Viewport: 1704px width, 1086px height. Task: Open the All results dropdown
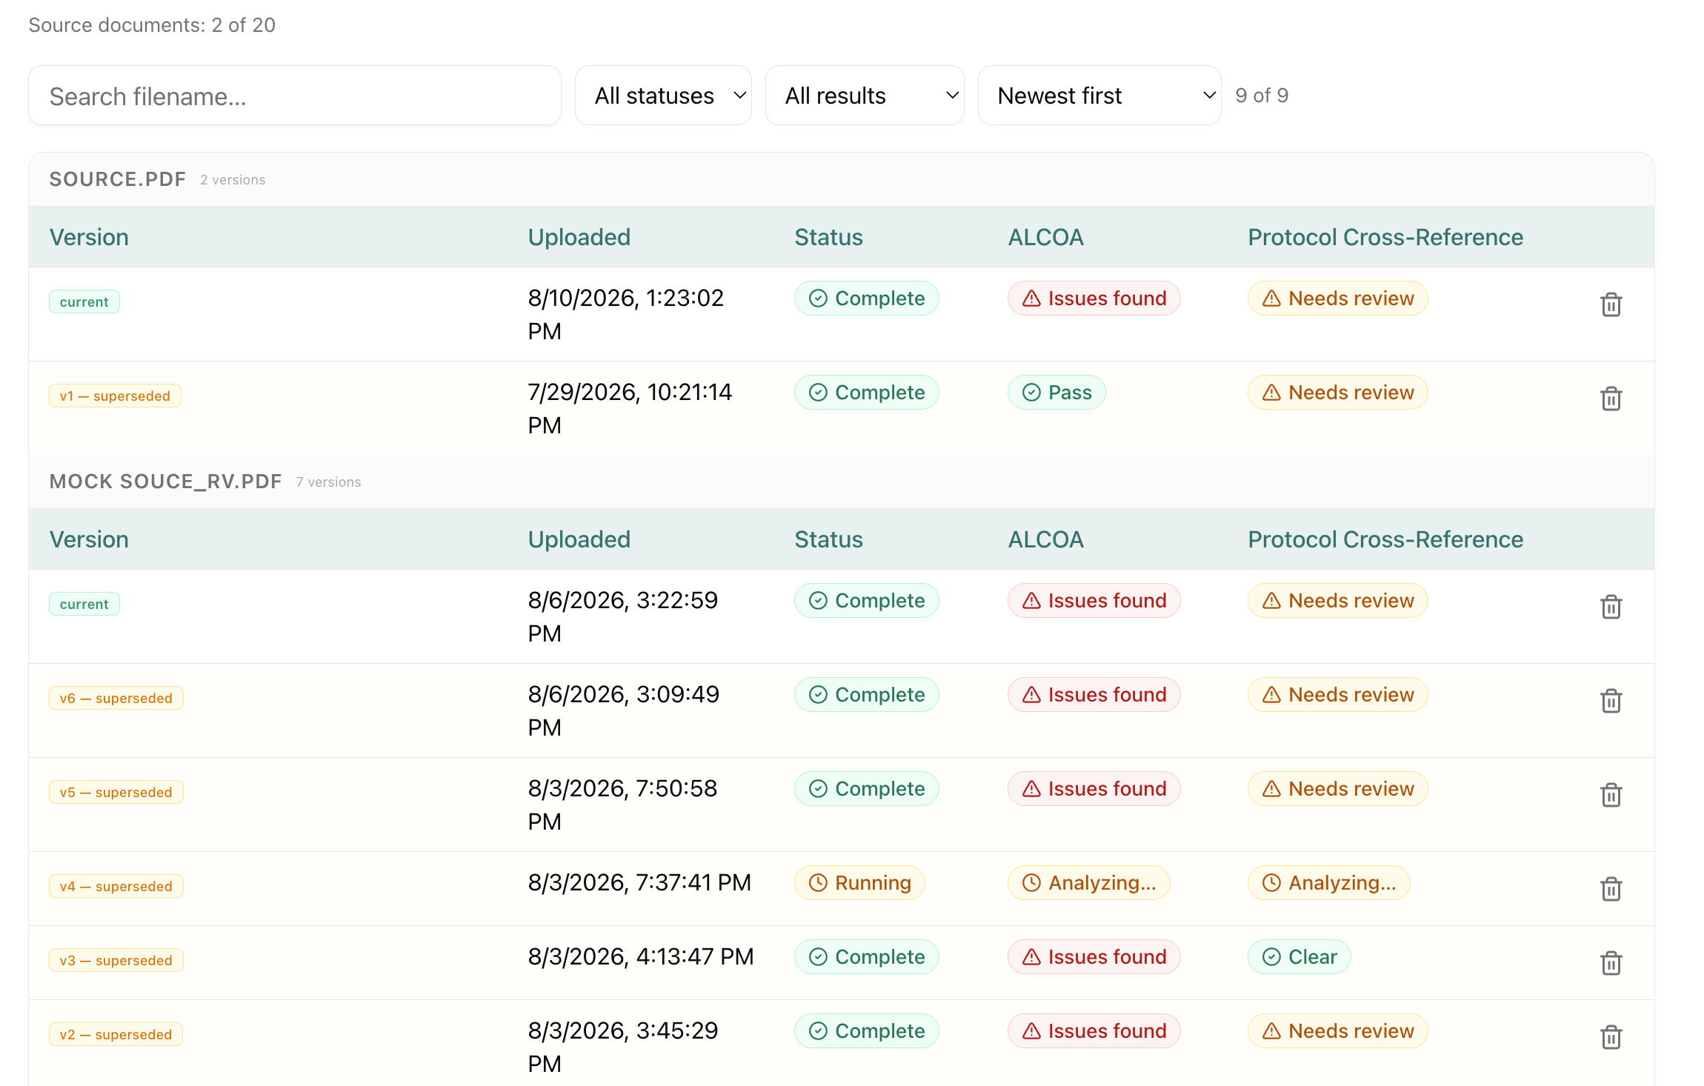pos(865,96)
